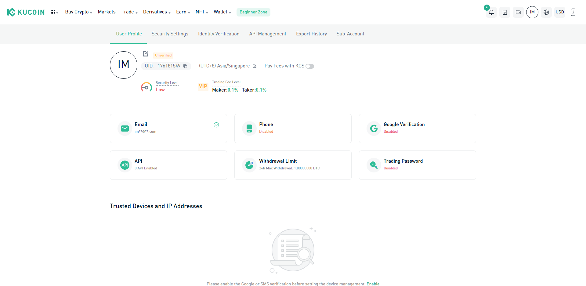
Task: Click the Withdrawal Limit icon
Action: 249,165
